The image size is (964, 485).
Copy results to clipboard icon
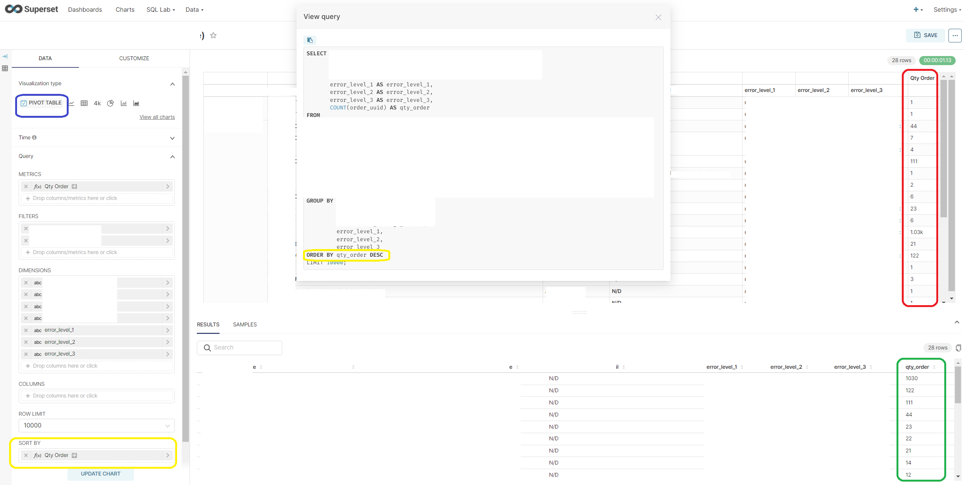958,348
